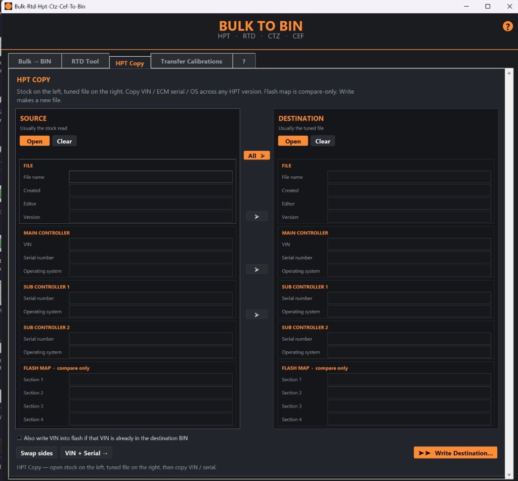Copy FILE section with arrow button

pyautogui.click(x=256, y=217)
